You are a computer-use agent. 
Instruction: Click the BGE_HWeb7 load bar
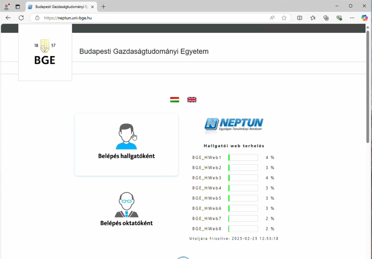coord(243,219)
